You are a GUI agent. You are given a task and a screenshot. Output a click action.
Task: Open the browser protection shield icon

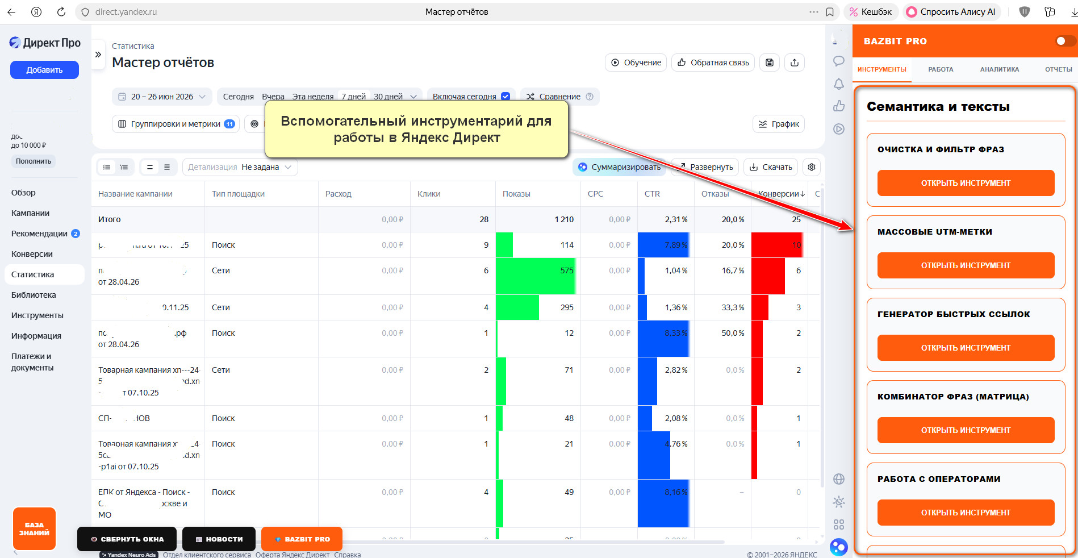tap(1025, 12)
